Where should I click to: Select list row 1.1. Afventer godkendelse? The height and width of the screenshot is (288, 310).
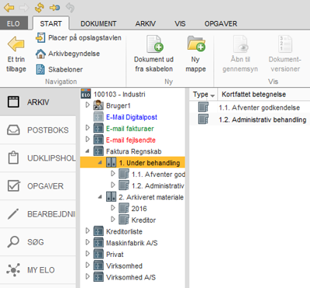250,107
